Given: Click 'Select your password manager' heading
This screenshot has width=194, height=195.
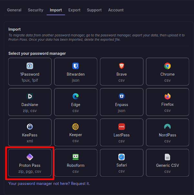Looking at the screenshot, I should point(37,53).
